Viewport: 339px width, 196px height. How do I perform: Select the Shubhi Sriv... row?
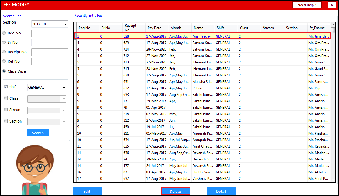click(x=203, y=172)
